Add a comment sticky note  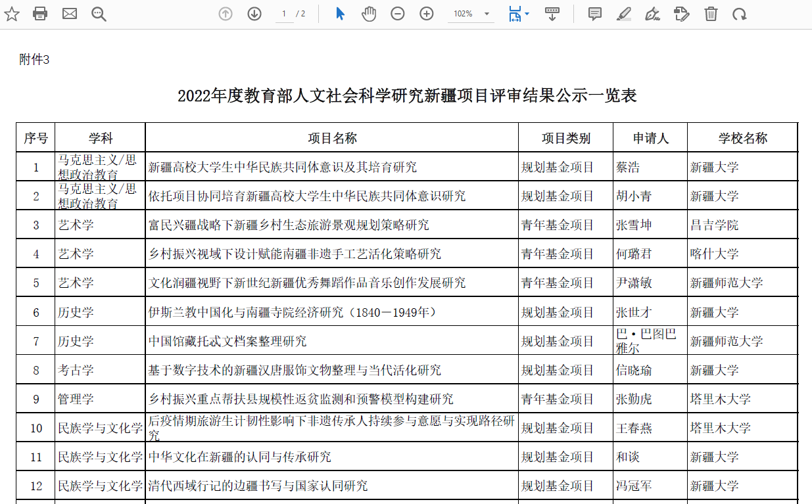click(x=595, y=14)
